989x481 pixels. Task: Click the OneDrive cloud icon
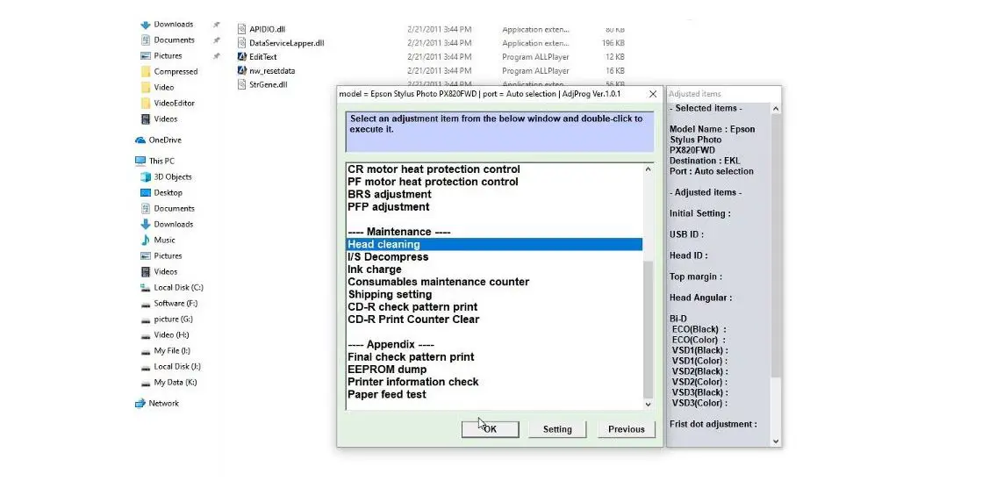tap(140, 140)
